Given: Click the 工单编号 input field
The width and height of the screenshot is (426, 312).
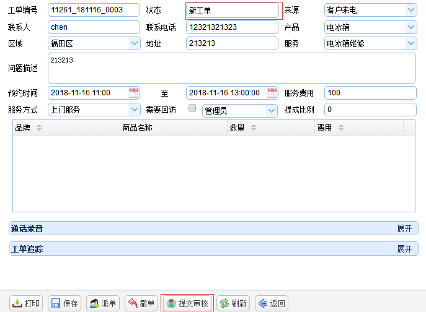Looking at the screenshot, I should [94, 10].
